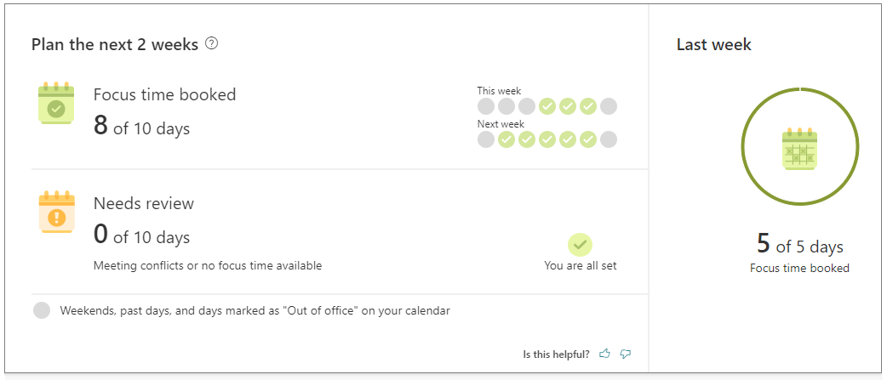Select first checked day in This week row
Image resolution: width=887 pixels, height=380 pixels.
547,106
